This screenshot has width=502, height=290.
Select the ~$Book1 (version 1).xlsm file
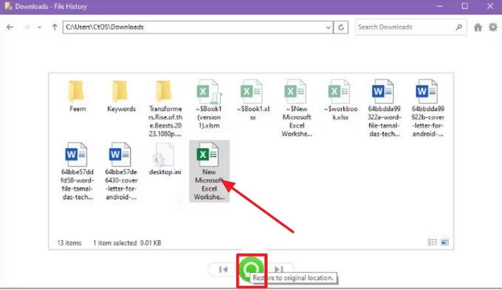(x=209, y=104)
